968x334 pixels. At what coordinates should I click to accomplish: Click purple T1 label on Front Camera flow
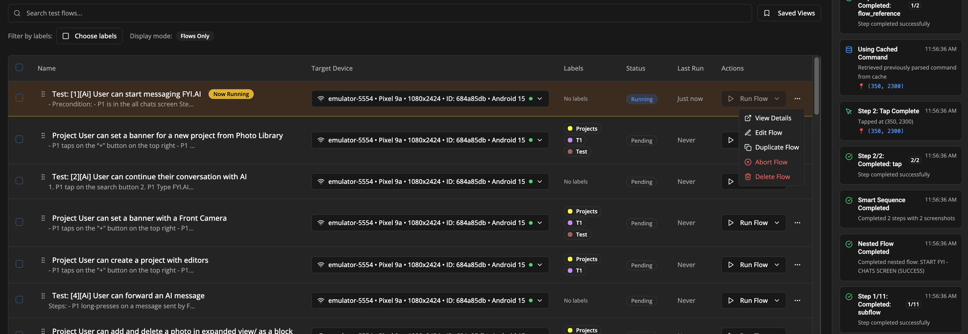[x=575, y=223]
